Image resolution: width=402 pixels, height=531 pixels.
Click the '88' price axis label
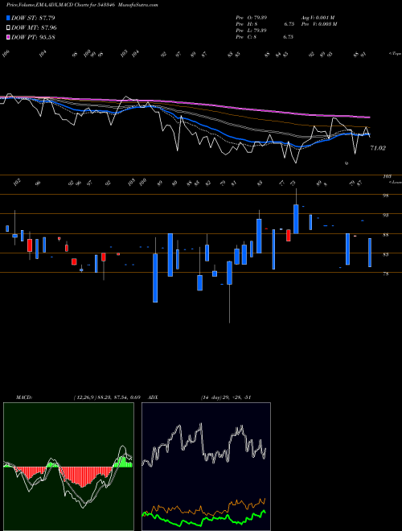(x=385, y=235)
